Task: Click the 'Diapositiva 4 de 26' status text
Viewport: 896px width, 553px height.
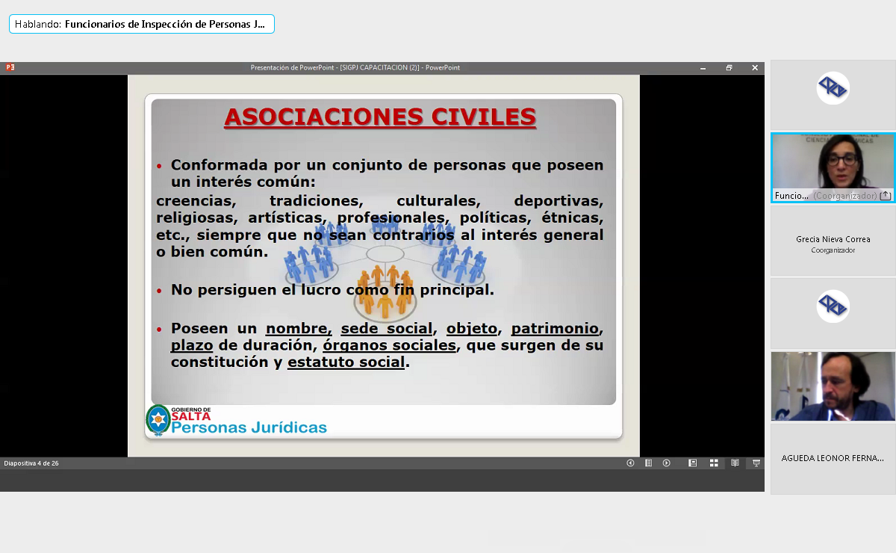Action: (x=31, y=463)
